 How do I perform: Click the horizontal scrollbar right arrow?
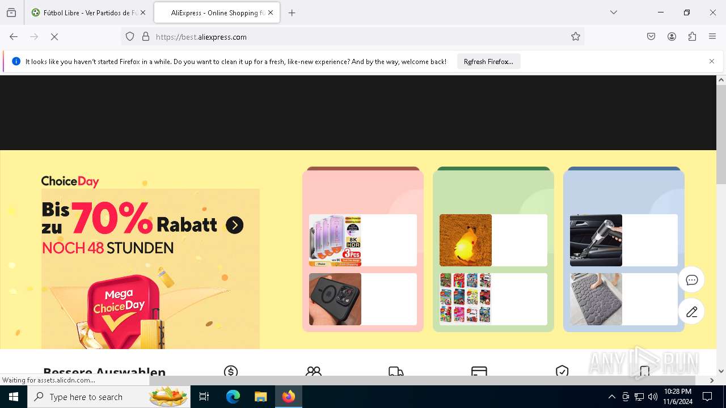[712, 380]
